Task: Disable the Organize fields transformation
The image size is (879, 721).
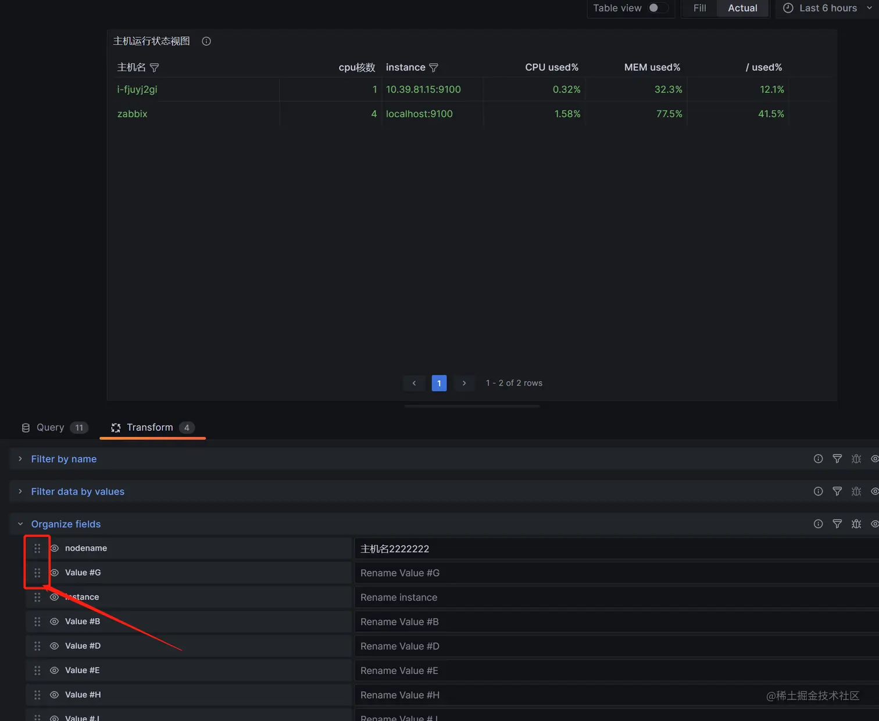Action: click(874, 524)
